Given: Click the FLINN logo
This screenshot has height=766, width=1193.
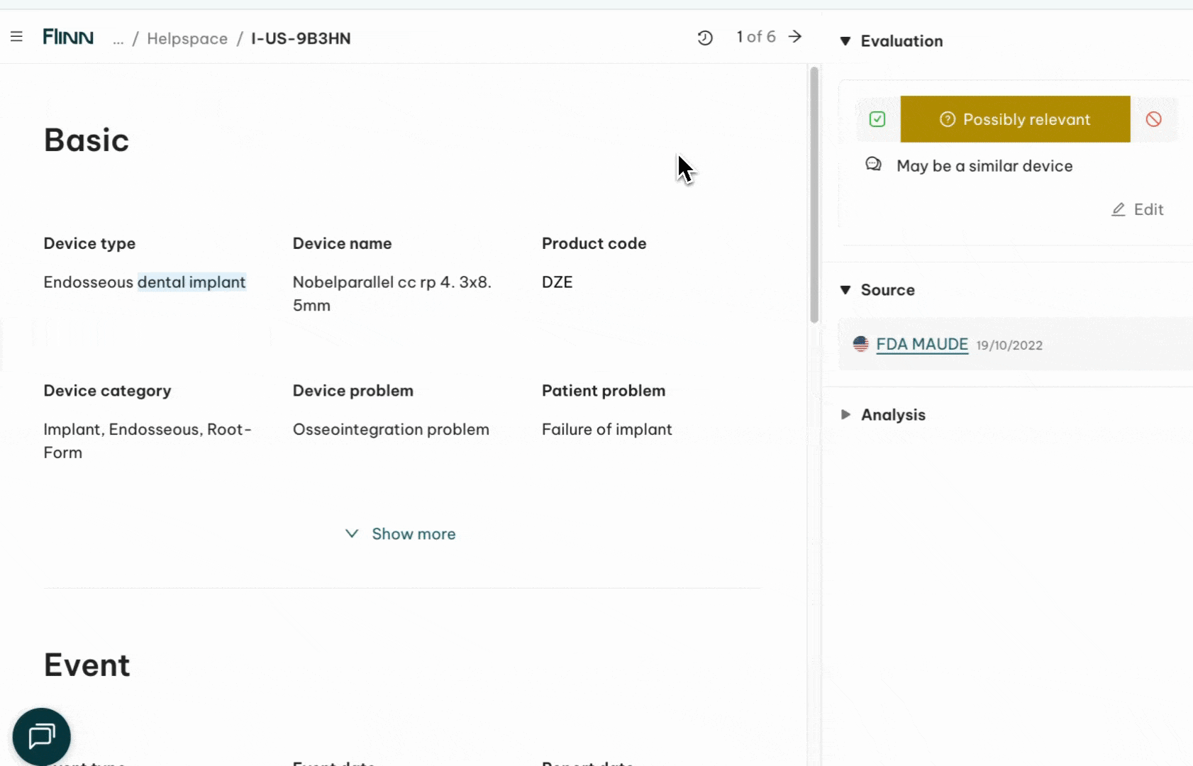Looking at the screenshot, I should click(68, 37).
